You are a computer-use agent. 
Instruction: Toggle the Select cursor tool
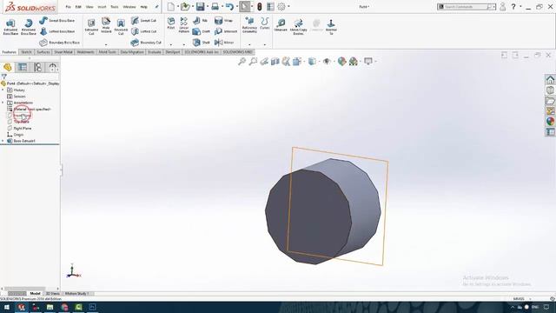point(244,7)
